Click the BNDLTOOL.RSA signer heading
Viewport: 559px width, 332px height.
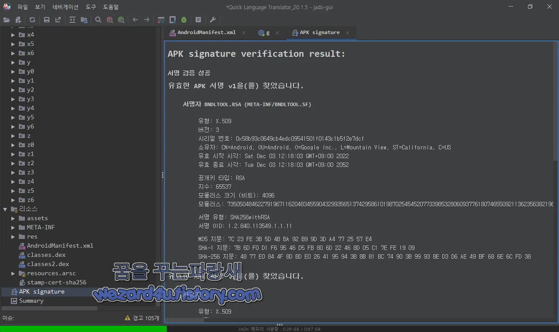[x=247, y=104]
